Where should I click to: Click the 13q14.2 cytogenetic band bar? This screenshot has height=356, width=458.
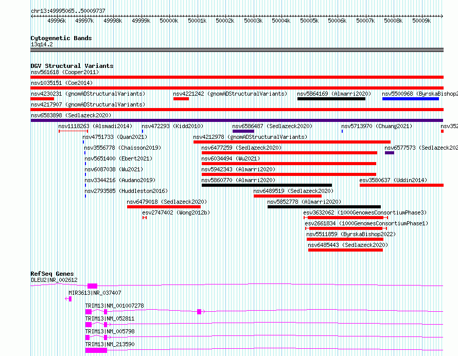237,50
